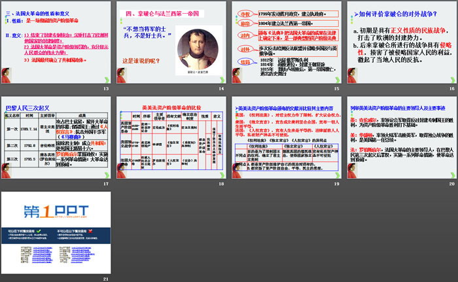Click the red-robed figure icon on slide 18
The image size is (458, 282).
(121, 171)
